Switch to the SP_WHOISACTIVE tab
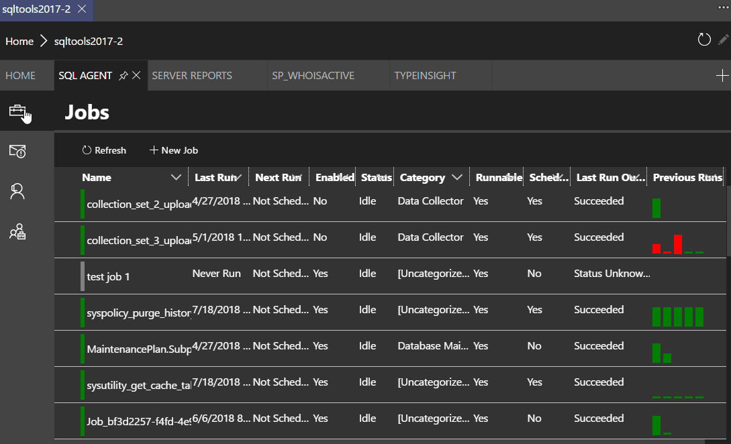Screen dimensions: 731x444 click(313, 76)
